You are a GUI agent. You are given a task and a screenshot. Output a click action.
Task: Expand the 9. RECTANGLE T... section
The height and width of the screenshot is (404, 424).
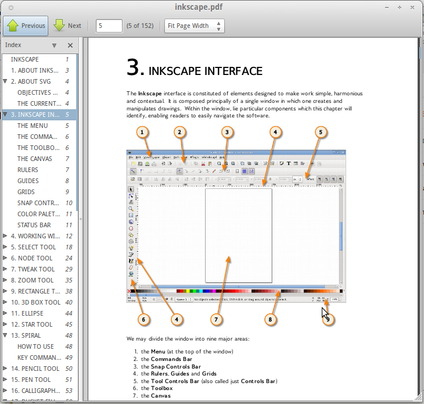point(5,291)
